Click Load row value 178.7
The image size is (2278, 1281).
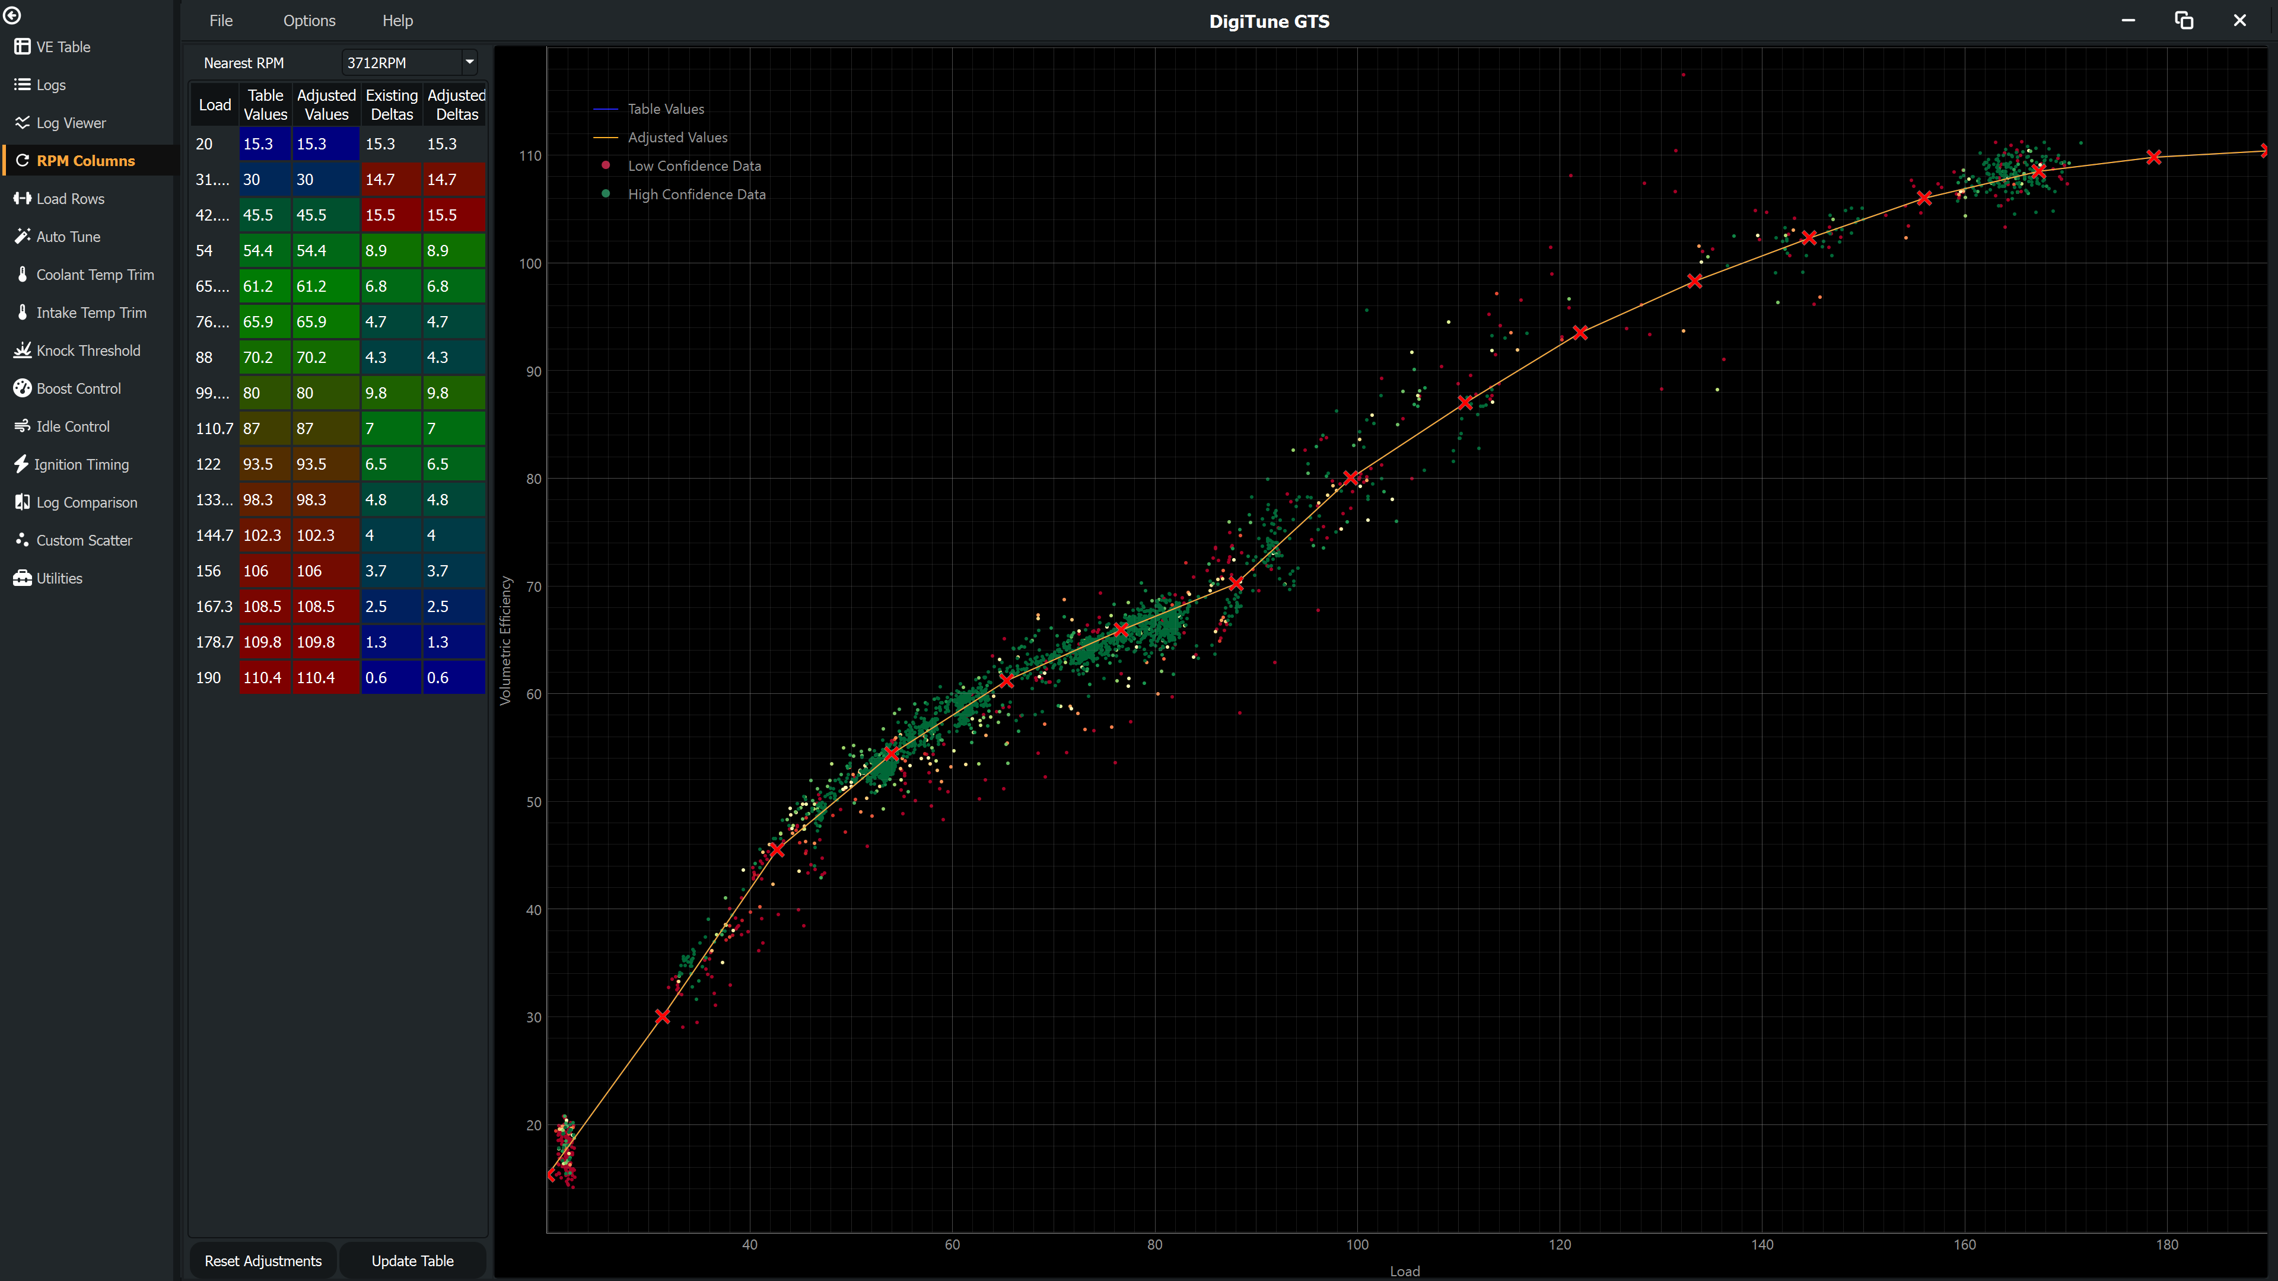click(215, 642)
